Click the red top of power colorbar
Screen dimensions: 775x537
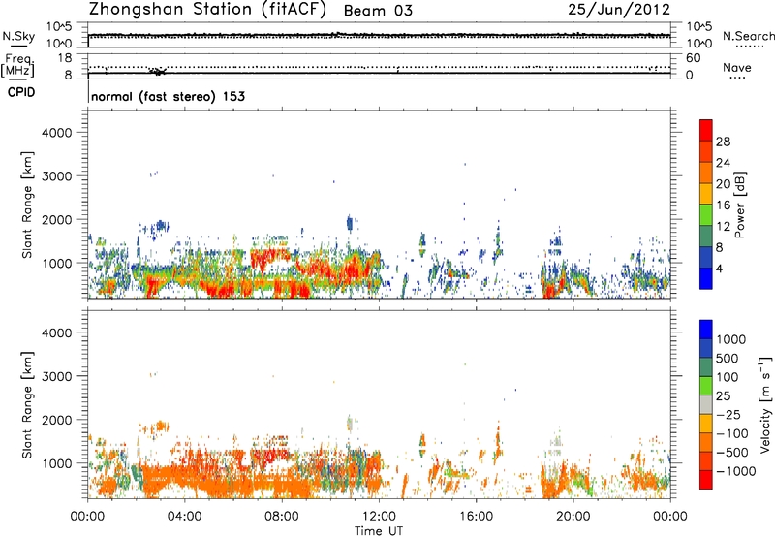pos(706,130)
